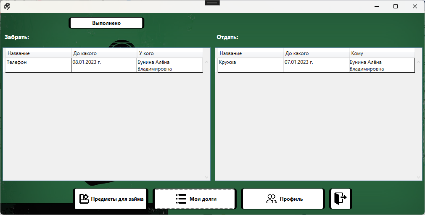Sort Забрать table by До какого column
425x215 pixels.
point(104,53)
